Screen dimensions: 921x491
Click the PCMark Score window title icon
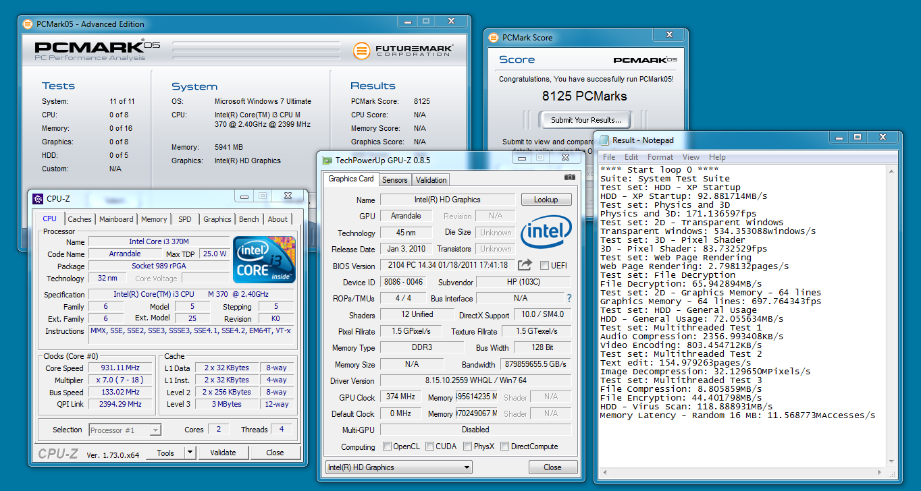point(494,37)
